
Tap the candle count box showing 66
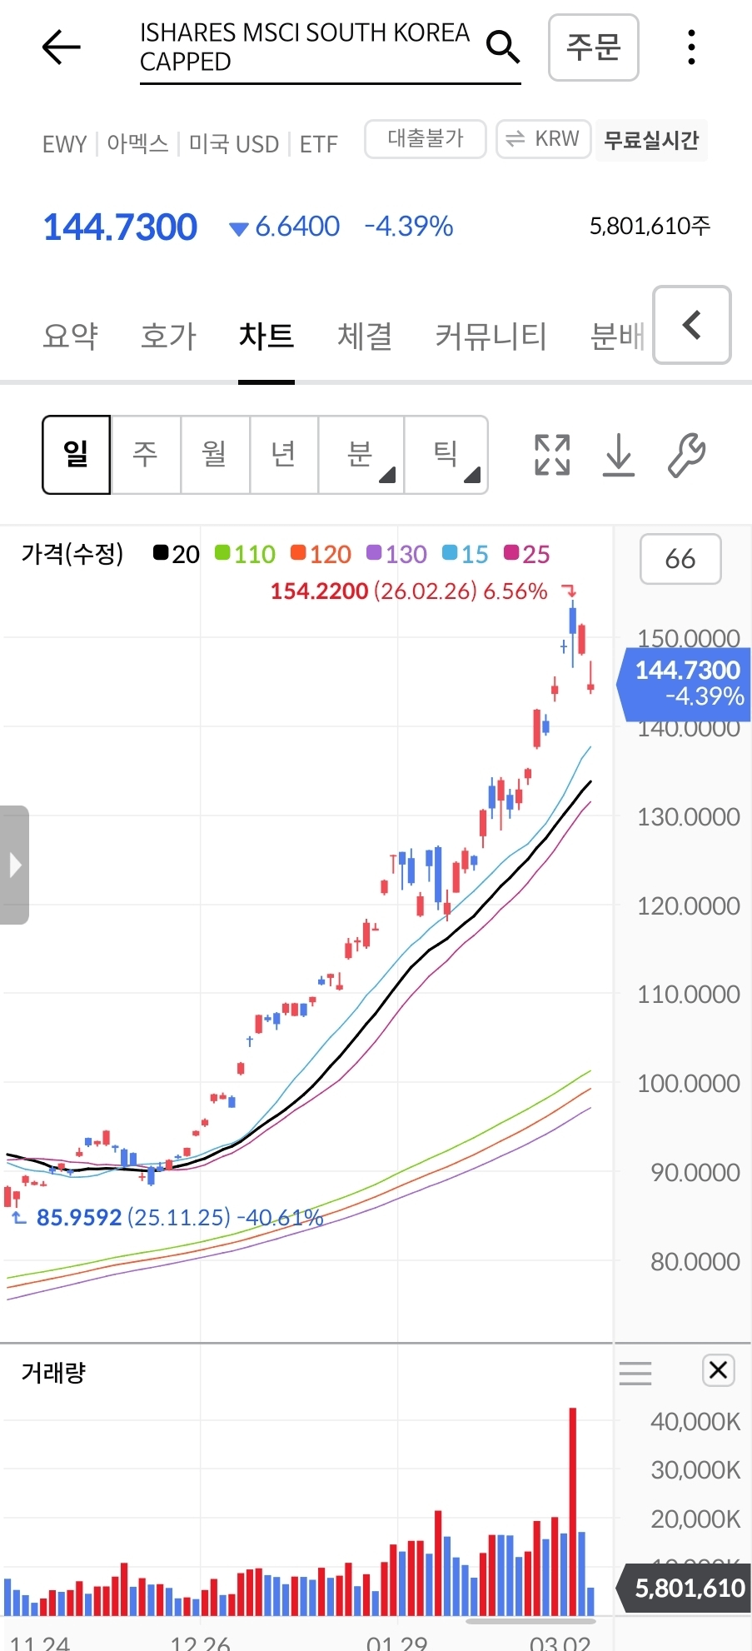[x=680, y=559]
